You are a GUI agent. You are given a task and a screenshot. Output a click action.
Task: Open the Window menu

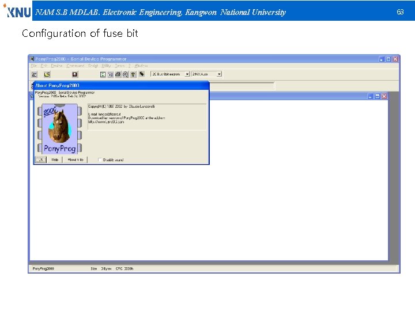[x=141, y=66]
